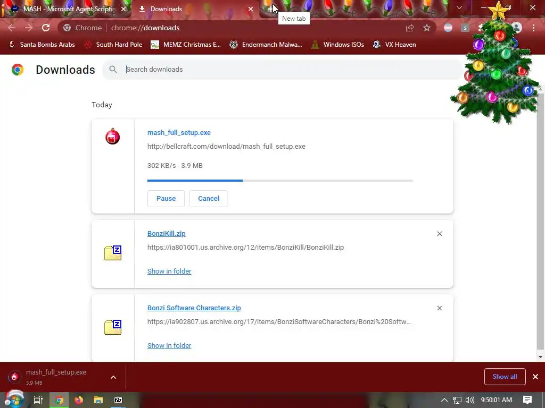Remove Bonzi Software Characters.zip from list
The image size is (545, 408).
point(440,308)
